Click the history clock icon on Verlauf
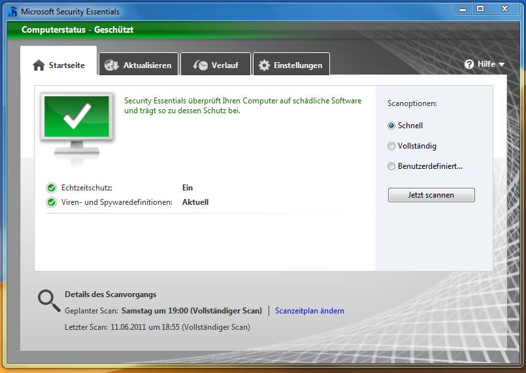Image resolution: width=526 pixels, height=373 pixels. click(201, 65)
